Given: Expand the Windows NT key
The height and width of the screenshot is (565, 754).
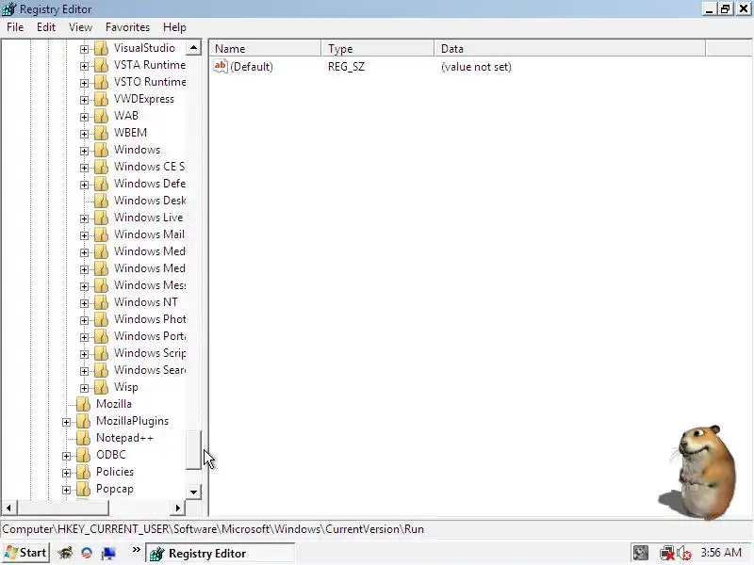Looking at the screenshot, I should 84,303.
